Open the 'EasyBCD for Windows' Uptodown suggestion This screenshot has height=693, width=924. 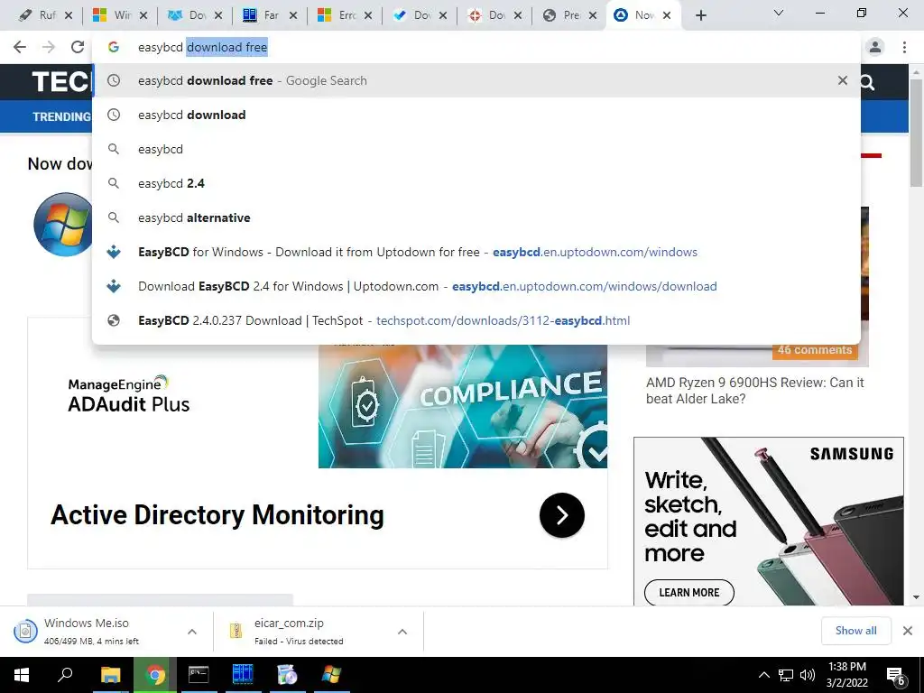tap(476, 252)
